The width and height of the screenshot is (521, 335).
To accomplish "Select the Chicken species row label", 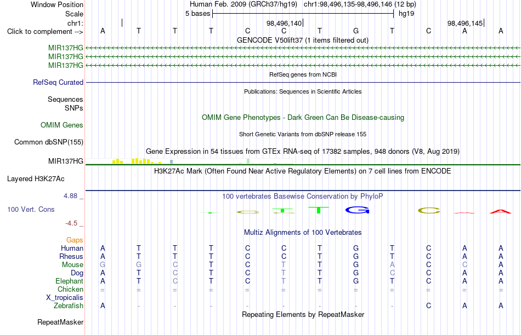I will tap(70, 289).
